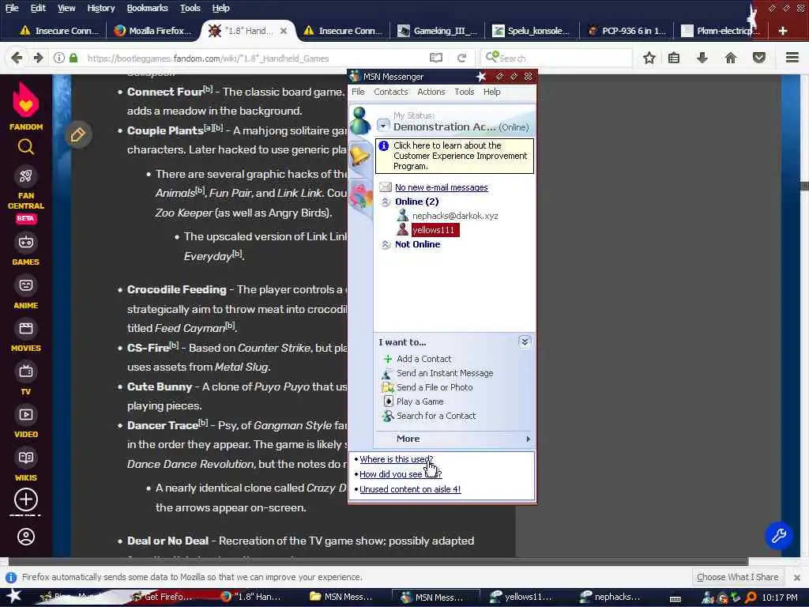
Task: Click Send a File or Photo
Action: [x=435, y=387]
